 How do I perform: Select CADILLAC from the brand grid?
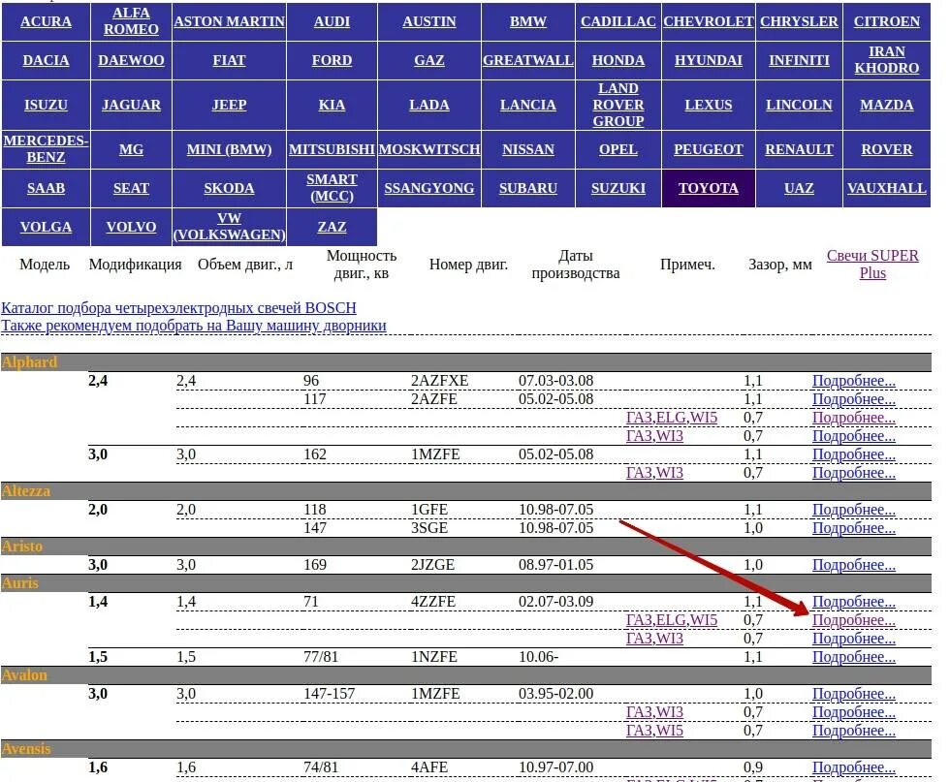tap(618, 21)
